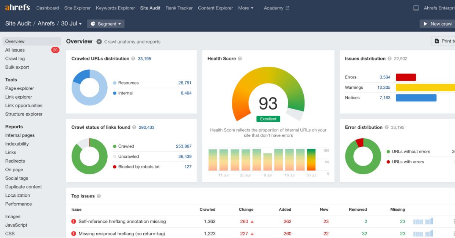Click the help icon beside Top issues
Image resolution: width=455 pixels, height=238 pixels.
[99, 196]
